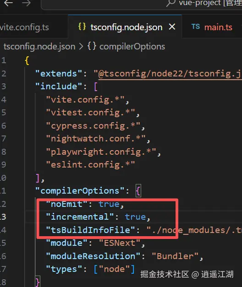
Task: Click the ./node_modules tsBuildInfoFile value
Action: [x=194, y=230]
